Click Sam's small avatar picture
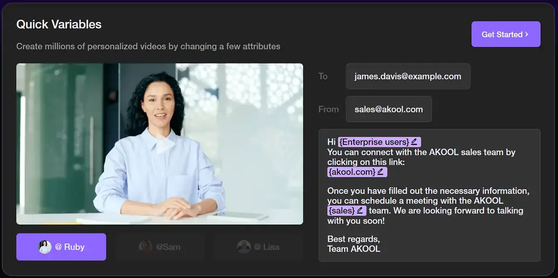The height and width of the screenshot is (278, 558). (x=146, y=247)
